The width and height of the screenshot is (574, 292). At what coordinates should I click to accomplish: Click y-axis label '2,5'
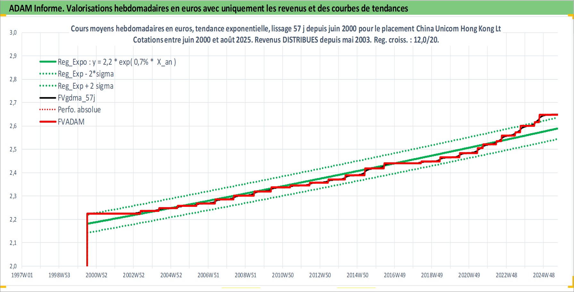click(13, 150)
